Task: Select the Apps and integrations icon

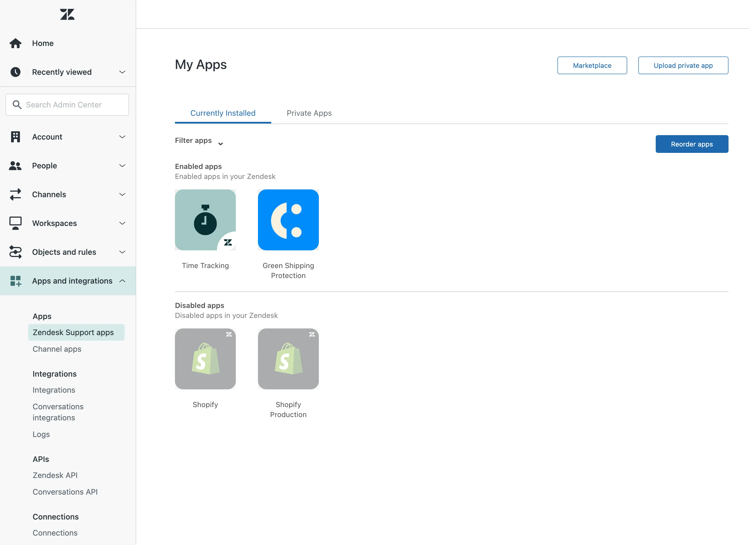Action: pos(16,280)
